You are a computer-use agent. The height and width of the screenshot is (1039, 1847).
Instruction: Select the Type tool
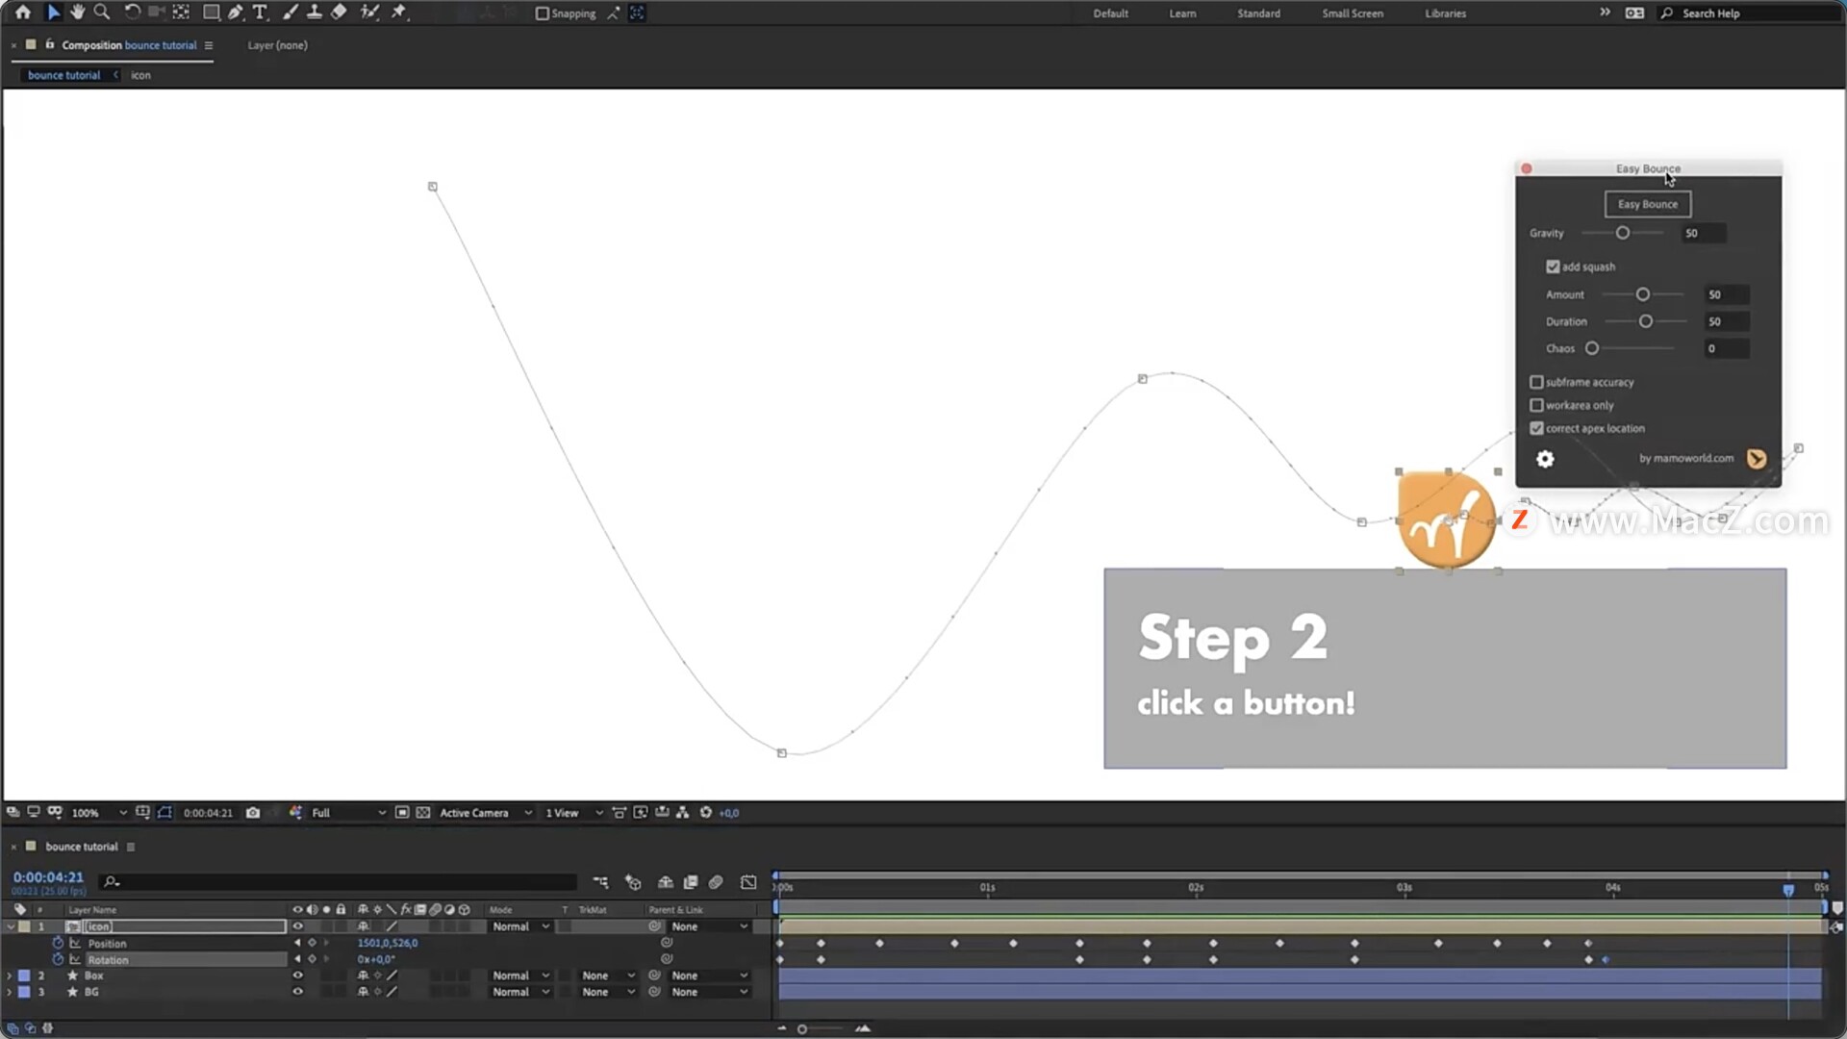click(260, 13)
